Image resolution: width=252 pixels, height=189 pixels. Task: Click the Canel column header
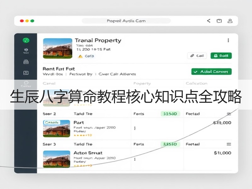(x=49, y=83)
